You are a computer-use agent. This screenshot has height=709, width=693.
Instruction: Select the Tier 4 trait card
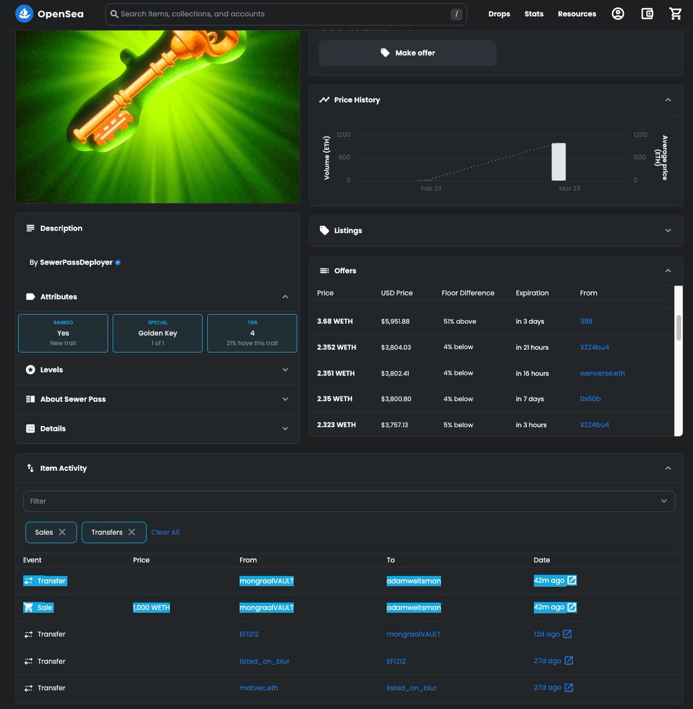pos(252,333)
